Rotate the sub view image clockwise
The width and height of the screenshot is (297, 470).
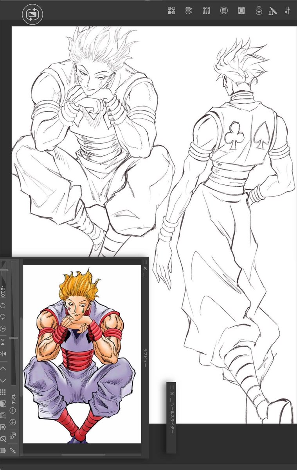[x=3, y=317]
